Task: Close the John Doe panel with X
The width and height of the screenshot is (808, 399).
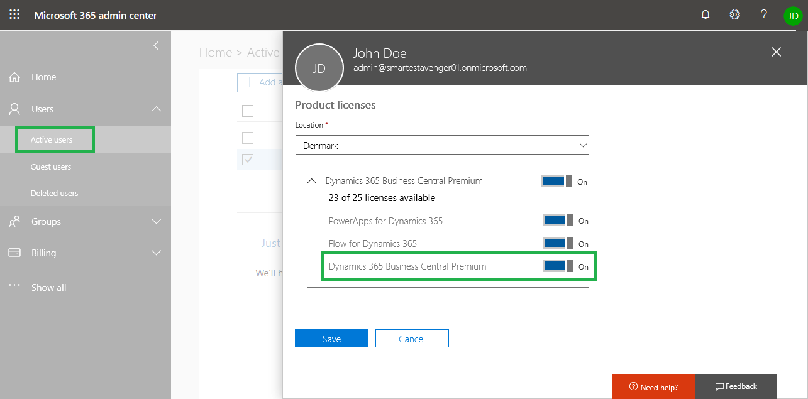Action: 776,52
